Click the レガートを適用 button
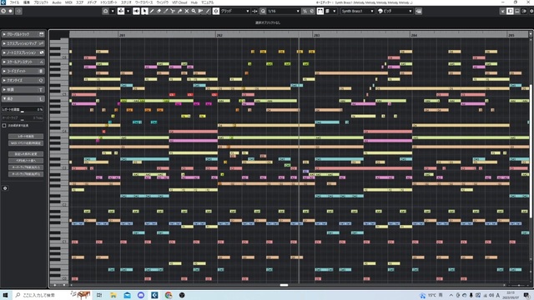Image resolution: width=534 pixels, height=300 pixels. pyautogui.click(x=26, y=137)
